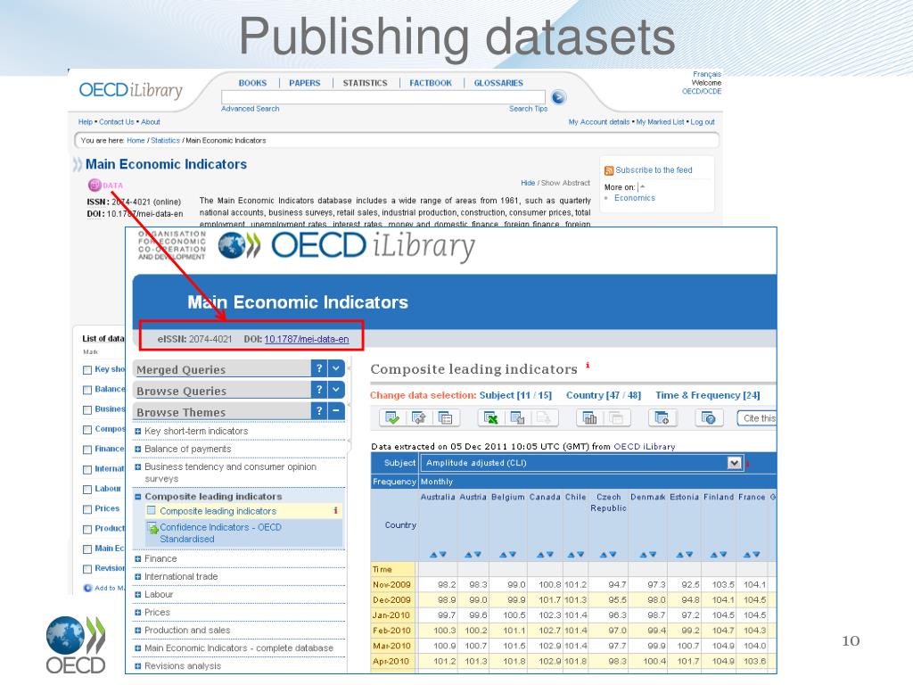The image size is (913, 685).
Task: Click the pink DATA globe icon under Main Economic Indicators
Action: [95, 186]
